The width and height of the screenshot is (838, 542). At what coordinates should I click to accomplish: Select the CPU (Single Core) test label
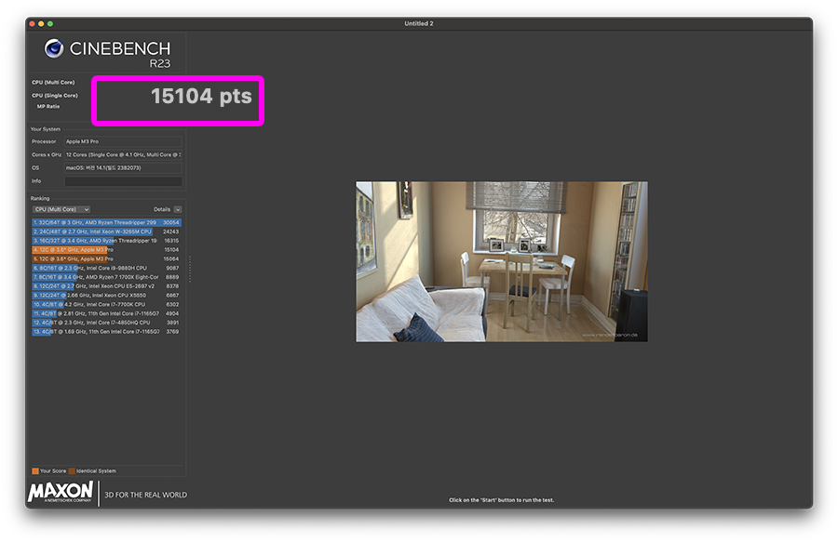click(x=55, y=96)
